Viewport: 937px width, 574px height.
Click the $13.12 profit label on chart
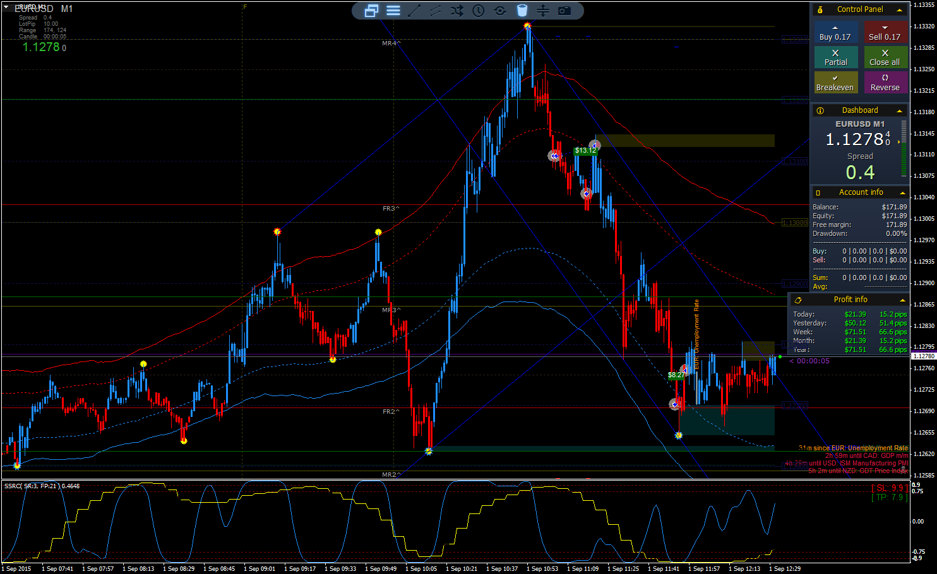point(585,150)
